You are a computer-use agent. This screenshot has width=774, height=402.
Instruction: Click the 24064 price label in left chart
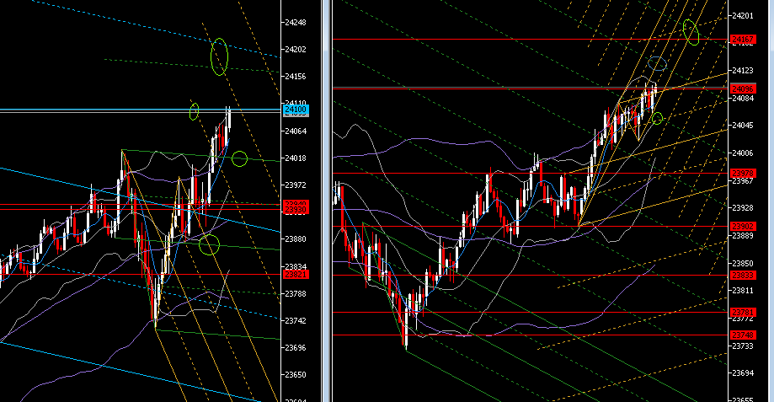coord(295,131)
